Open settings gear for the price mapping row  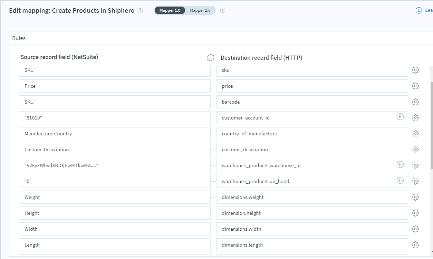415,86
